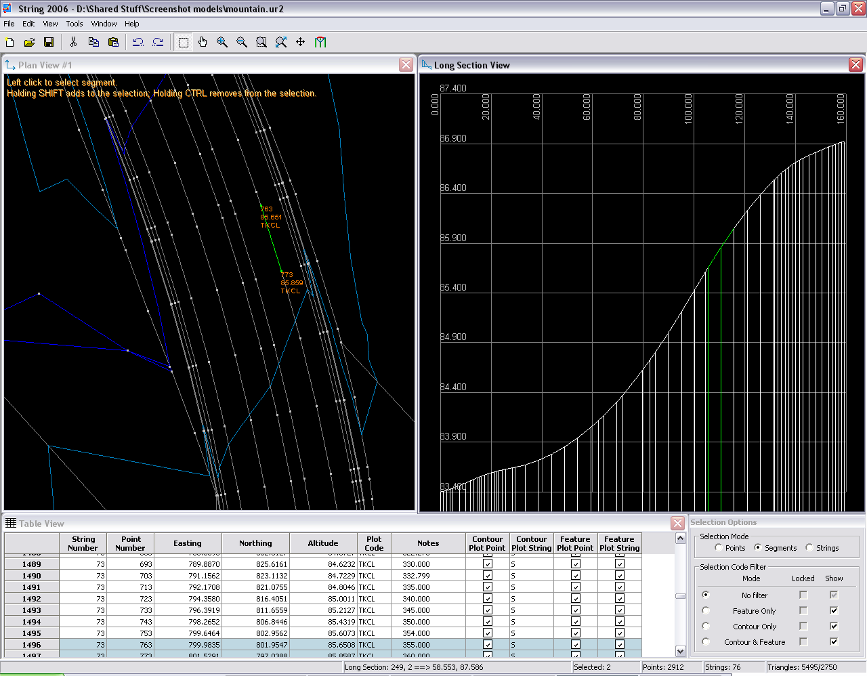Select row 1493 in the table
The width and height of the screenshot is (867, 676).
(32, 610)
